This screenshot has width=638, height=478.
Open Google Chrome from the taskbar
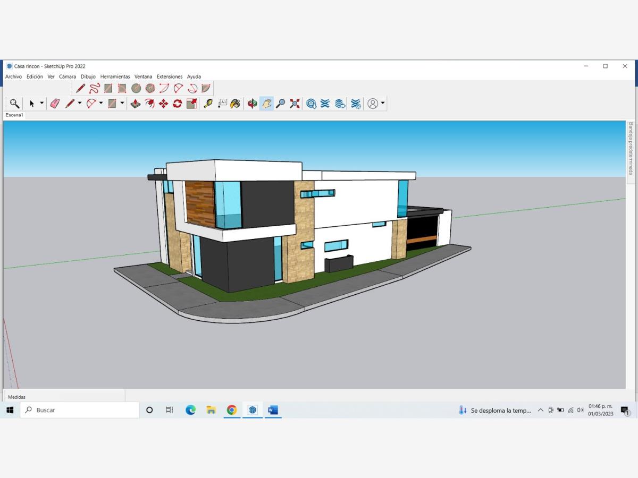[231, 410]
